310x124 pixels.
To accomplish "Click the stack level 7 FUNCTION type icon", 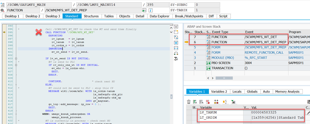I will click(x=208, y=37).
